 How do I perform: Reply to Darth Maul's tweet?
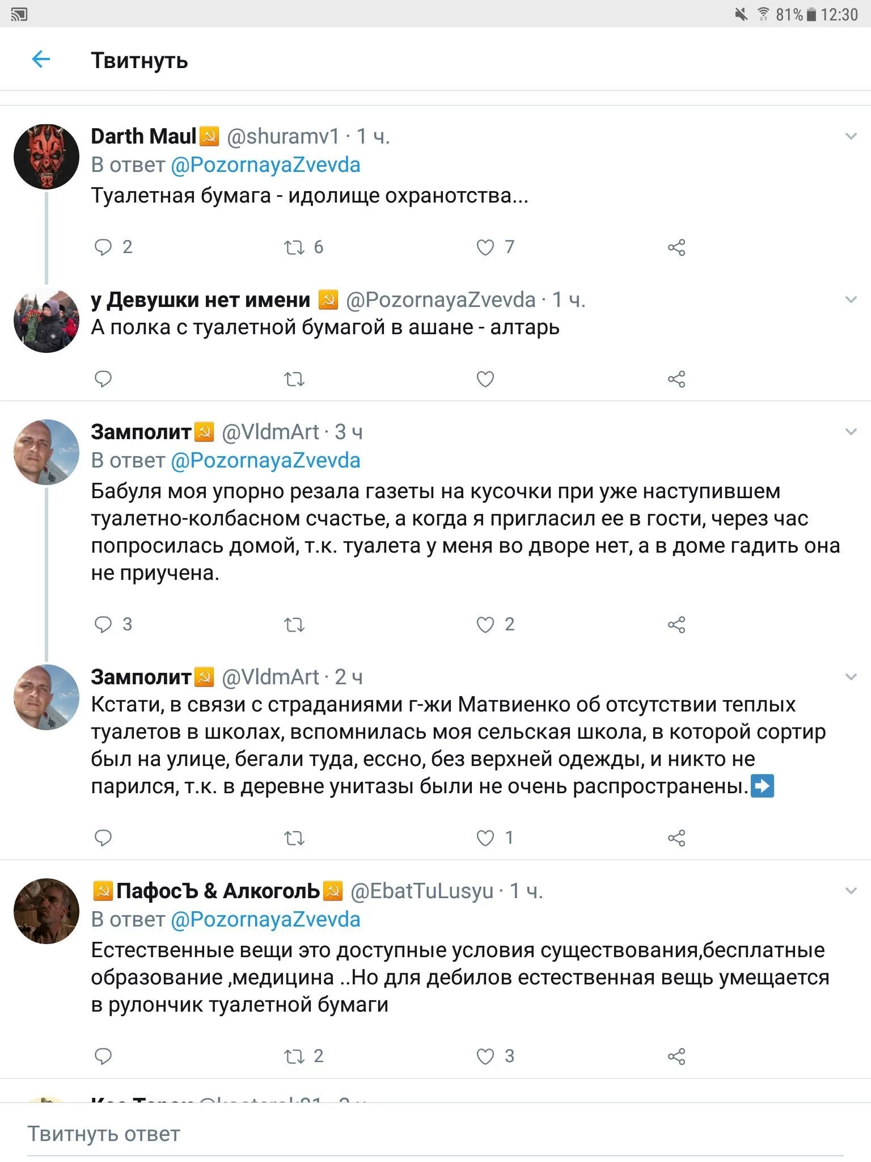pyautogui.click(x=103, y=247)
